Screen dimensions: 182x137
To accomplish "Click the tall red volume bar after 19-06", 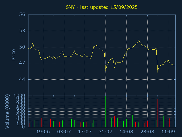I will tap(45, 118).
